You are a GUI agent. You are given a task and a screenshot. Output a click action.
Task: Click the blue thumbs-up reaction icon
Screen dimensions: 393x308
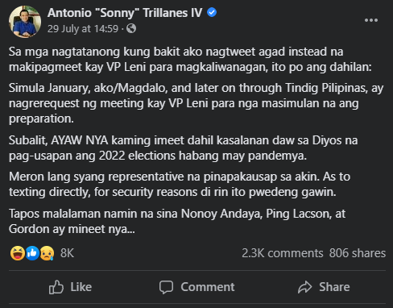pyautogui.click(x=32, y=253)
